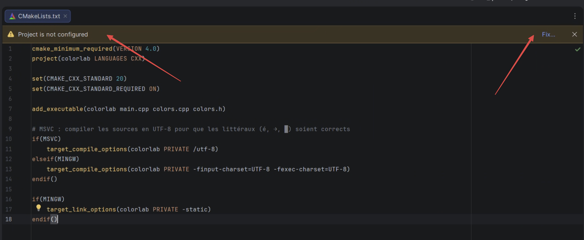Viewport: 584px width, 240px height.
Task: Open the editor tabs options menu
Action: (575, 16)
